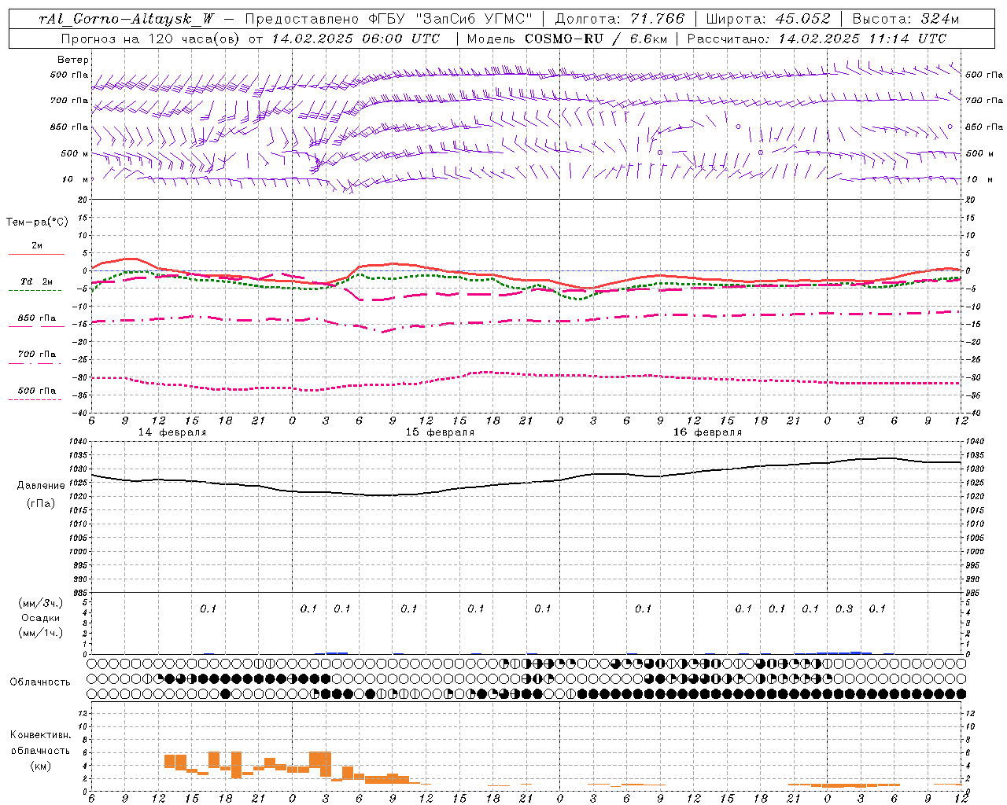The height and width of the screenshot is (805, 1007).
Task: Click the Долгота: 71.766 field
Action: coord(619,19)
